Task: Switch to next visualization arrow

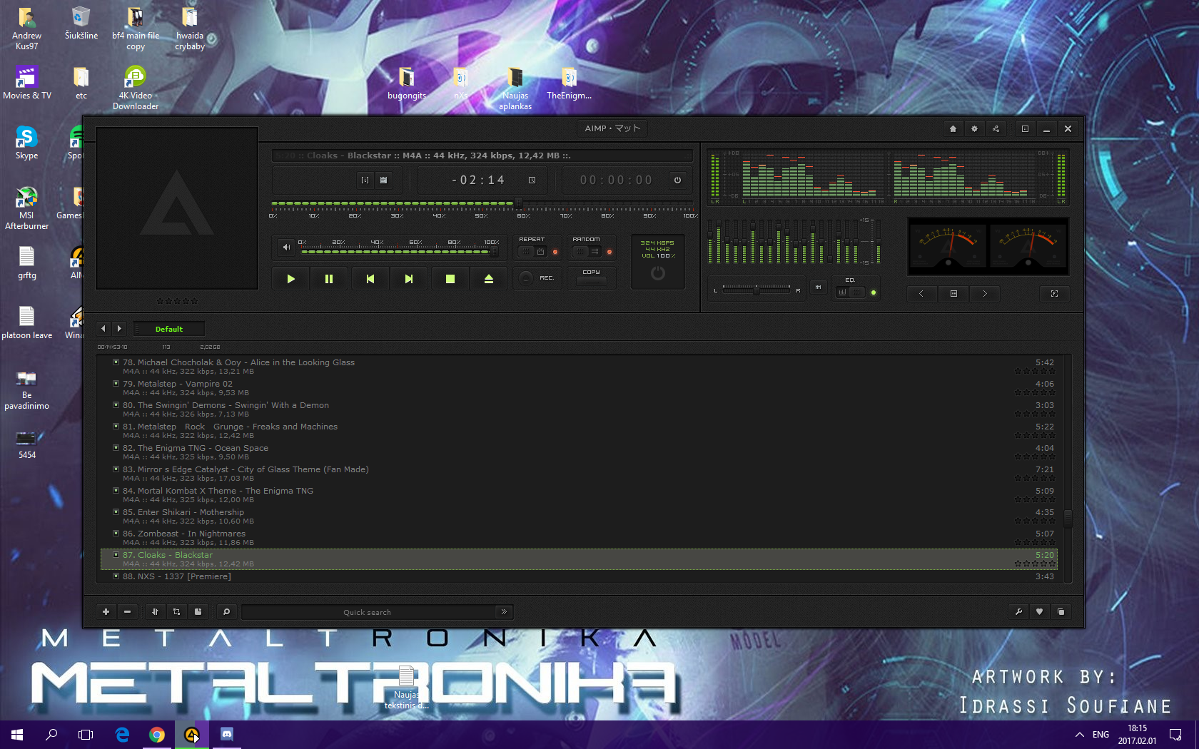Action: click(985, 293)
